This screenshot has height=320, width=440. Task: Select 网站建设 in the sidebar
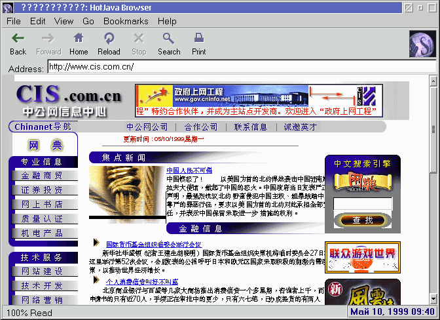pyautogui.click(x=45, y=271)
